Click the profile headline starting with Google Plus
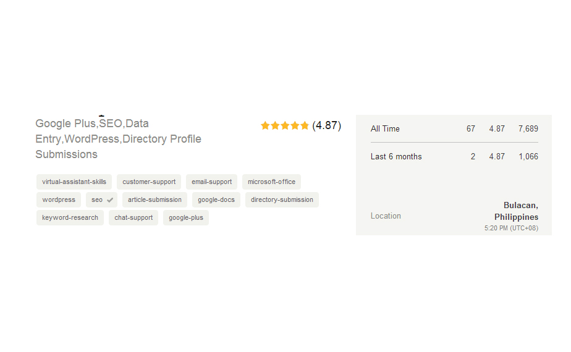This screenshot has width=571, height=352. pos(118,139)
